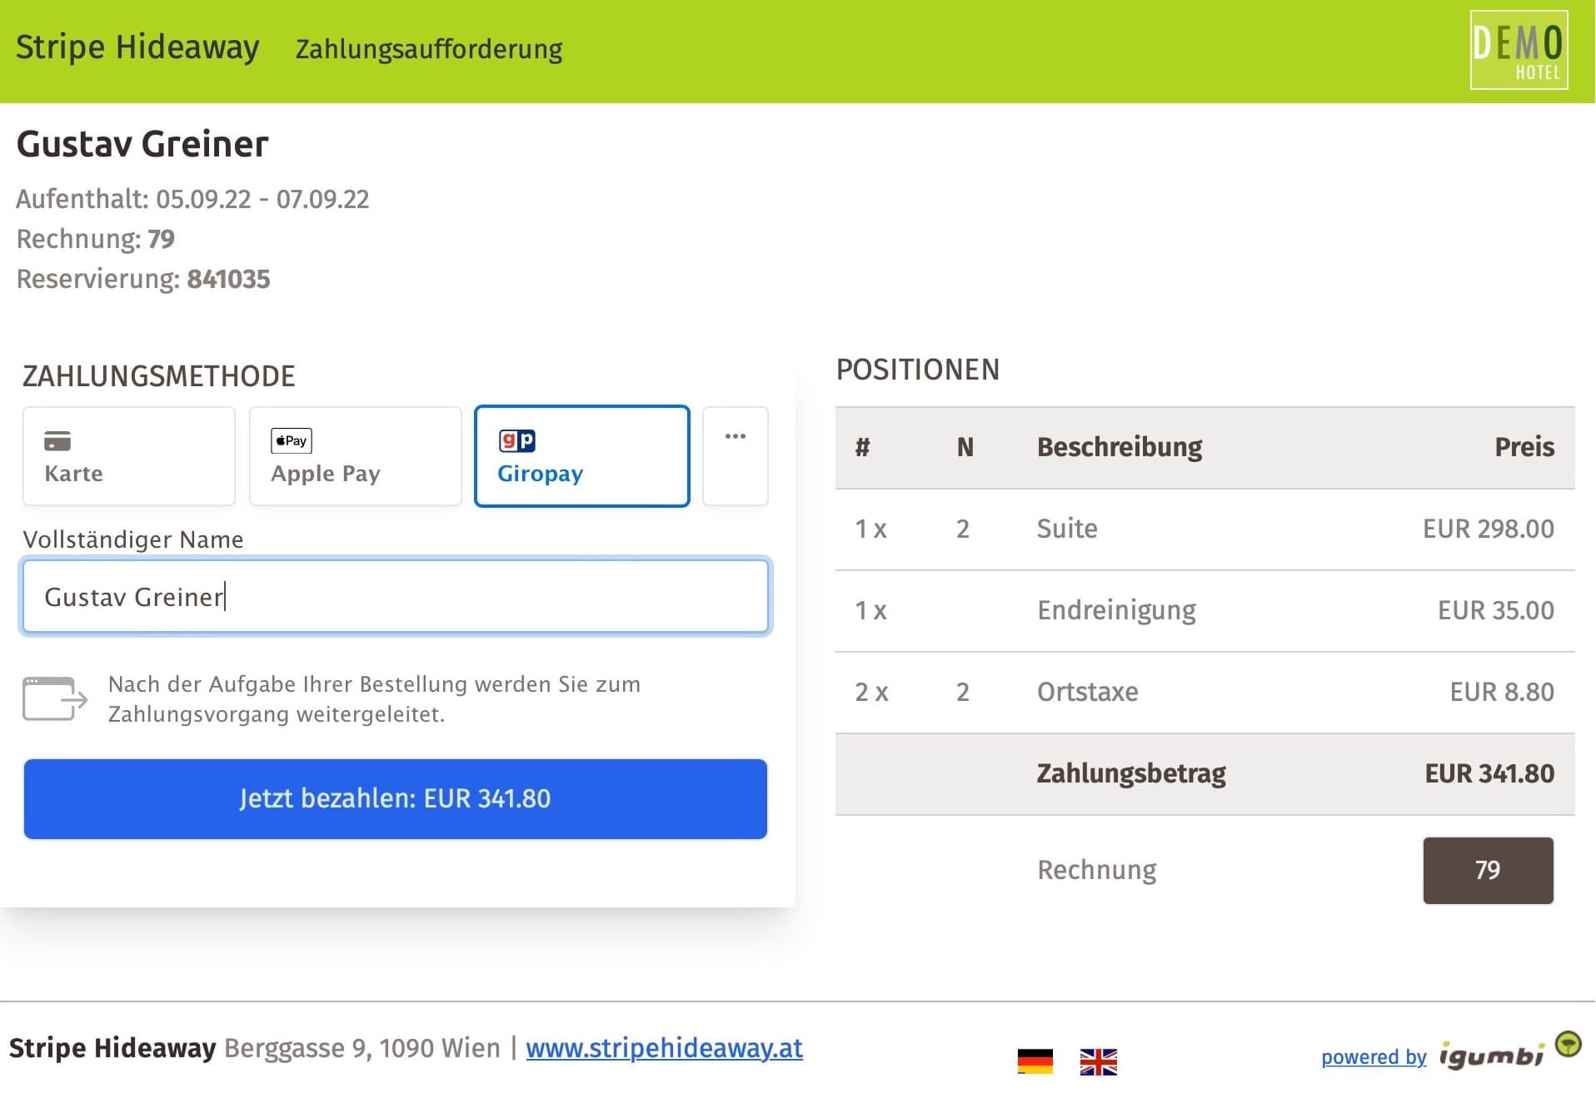
Task: Click the Ortstaxe description cell
Action: (1087, 692)
